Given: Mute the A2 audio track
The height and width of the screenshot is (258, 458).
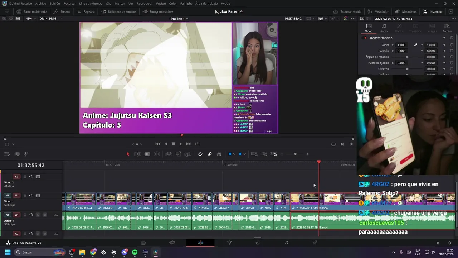Looking at the screenshot, I should [x=44, y=234].
